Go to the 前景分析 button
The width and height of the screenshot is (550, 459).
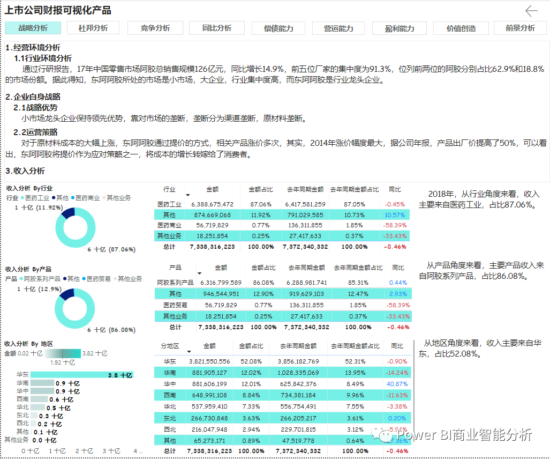[x=520, y=28]
